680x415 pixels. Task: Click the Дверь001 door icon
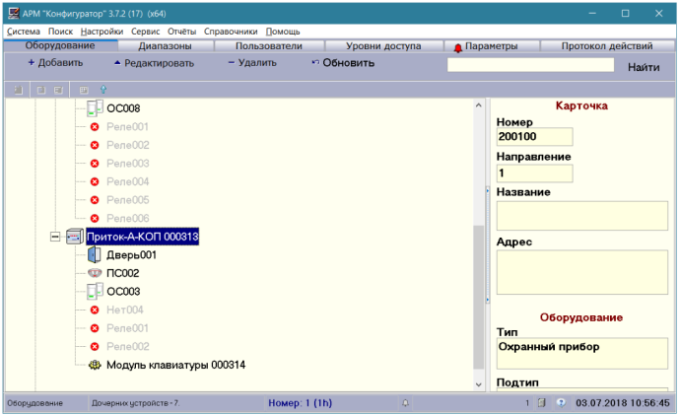pos(95,255)
